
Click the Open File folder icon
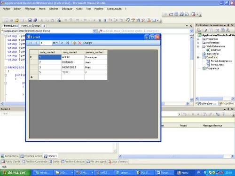pyautogui.click(x=16, y=20)
